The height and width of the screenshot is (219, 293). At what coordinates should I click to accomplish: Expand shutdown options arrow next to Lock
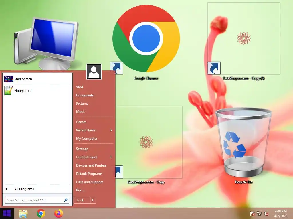click(93, 200)
